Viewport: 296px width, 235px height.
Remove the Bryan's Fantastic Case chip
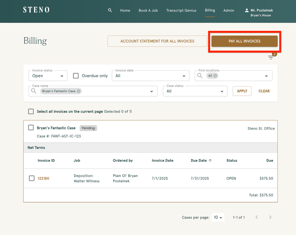(x=79, y=91)
